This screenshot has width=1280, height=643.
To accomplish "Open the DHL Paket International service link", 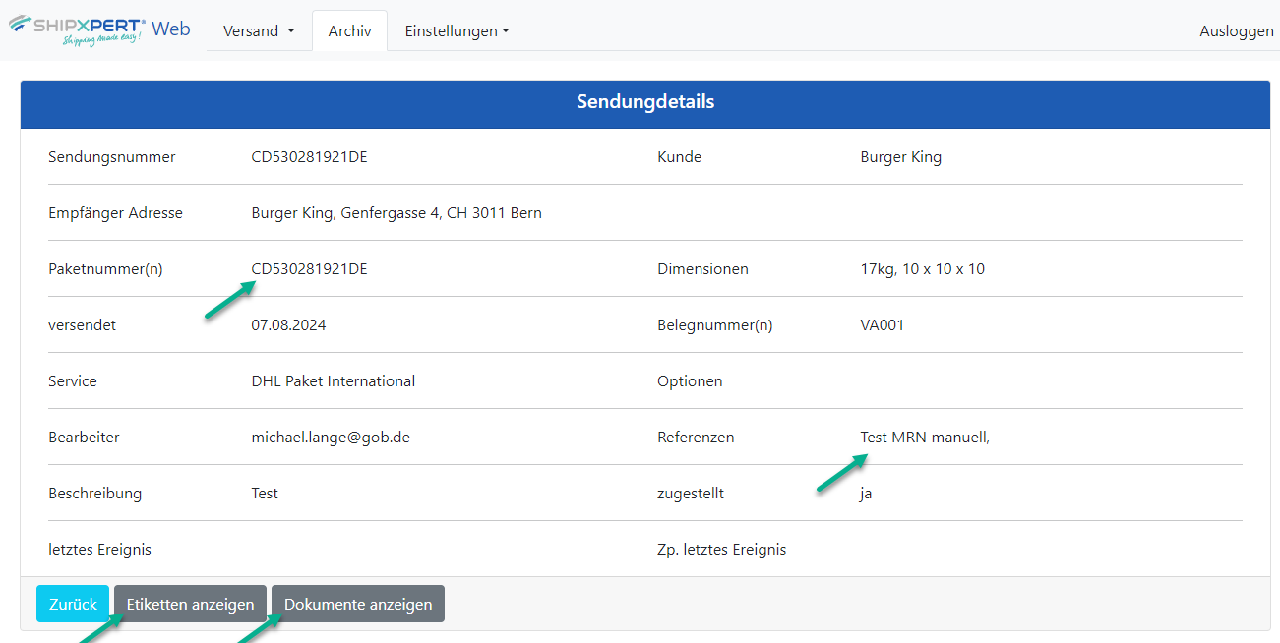I will click(333, 380).
